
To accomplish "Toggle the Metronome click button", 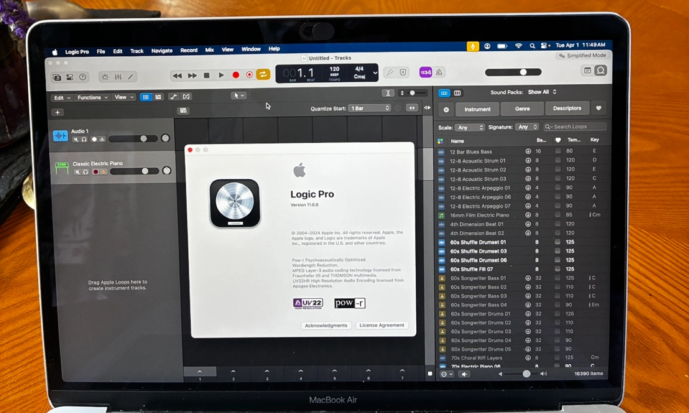I will tap(439, 72).
